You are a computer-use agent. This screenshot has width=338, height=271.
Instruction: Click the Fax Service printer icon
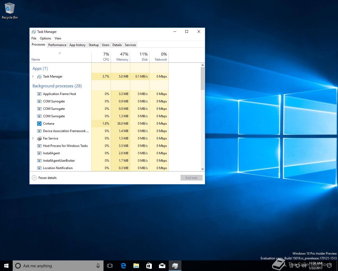[39, 138]
